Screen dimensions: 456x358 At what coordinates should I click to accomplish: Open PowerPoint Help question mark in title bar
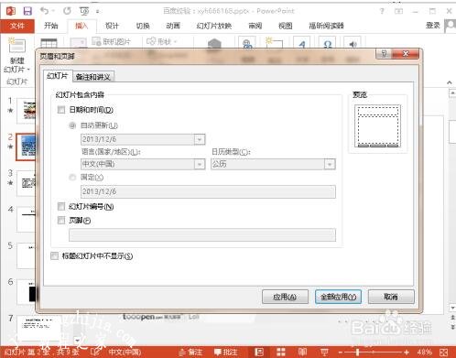[x=382, y=11]
